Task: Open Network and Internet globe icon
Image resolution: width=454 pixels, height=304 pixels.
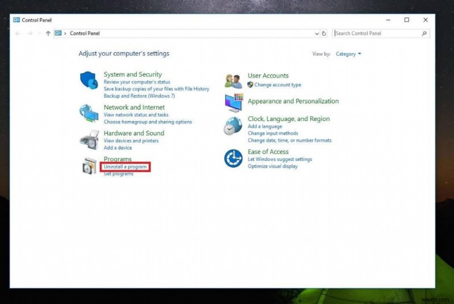Action: (89, 113)
